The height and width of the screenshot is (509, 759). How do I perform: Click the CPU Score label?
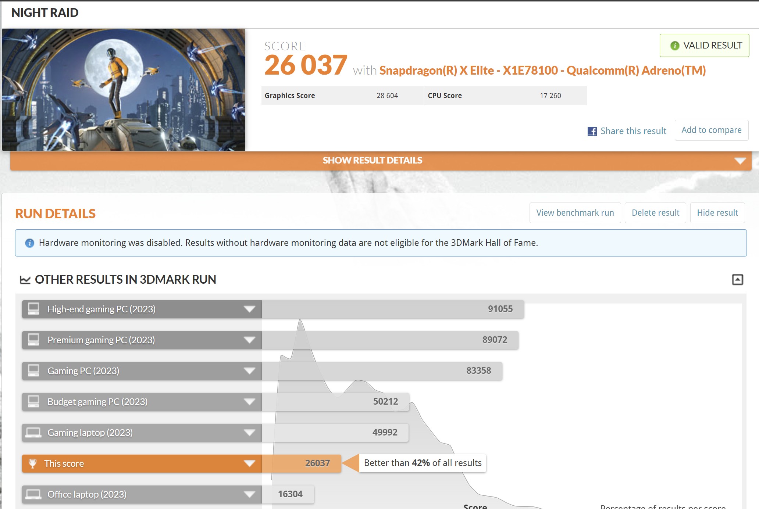click(445, 96)
